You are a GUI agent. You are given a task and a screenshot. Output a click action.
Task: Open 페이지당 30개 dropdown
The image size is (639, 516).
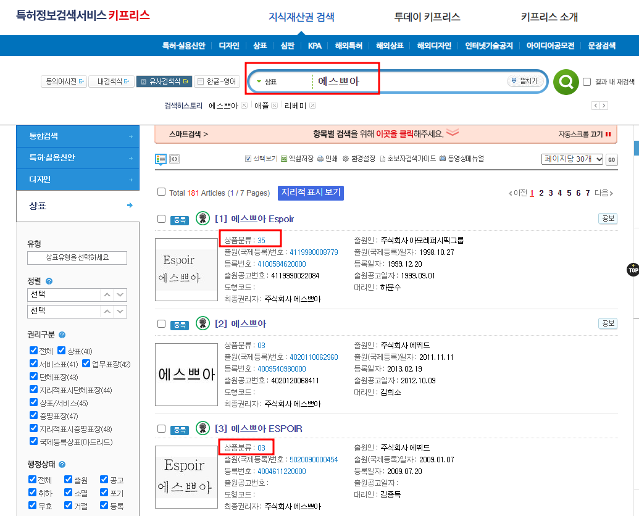[572, 159]
